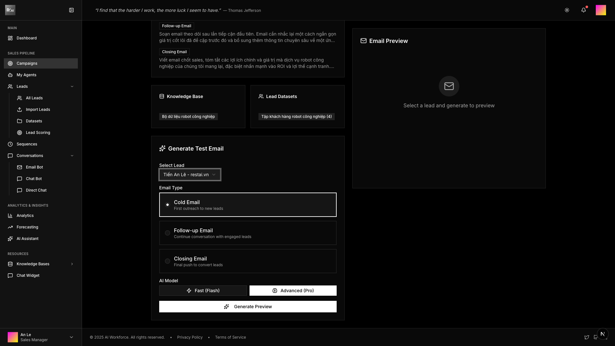
Task: Click the RAI logo in top-left corner
Action: click(10, 10)
